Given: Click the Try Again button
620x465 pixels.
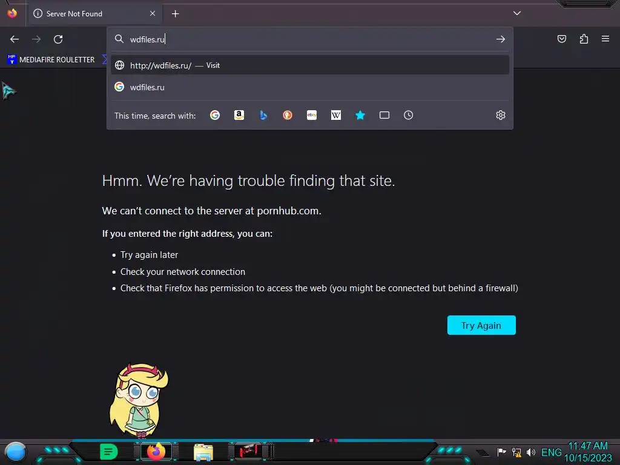Looking at the screenshot, I should 481,325.
